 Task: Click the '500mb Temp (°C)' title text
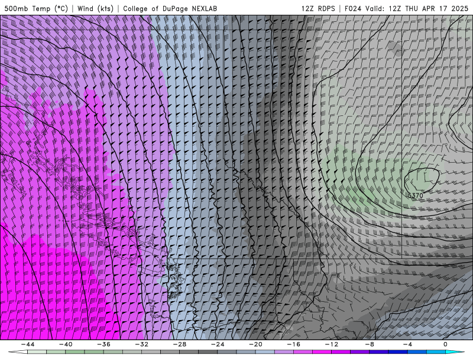36,8
